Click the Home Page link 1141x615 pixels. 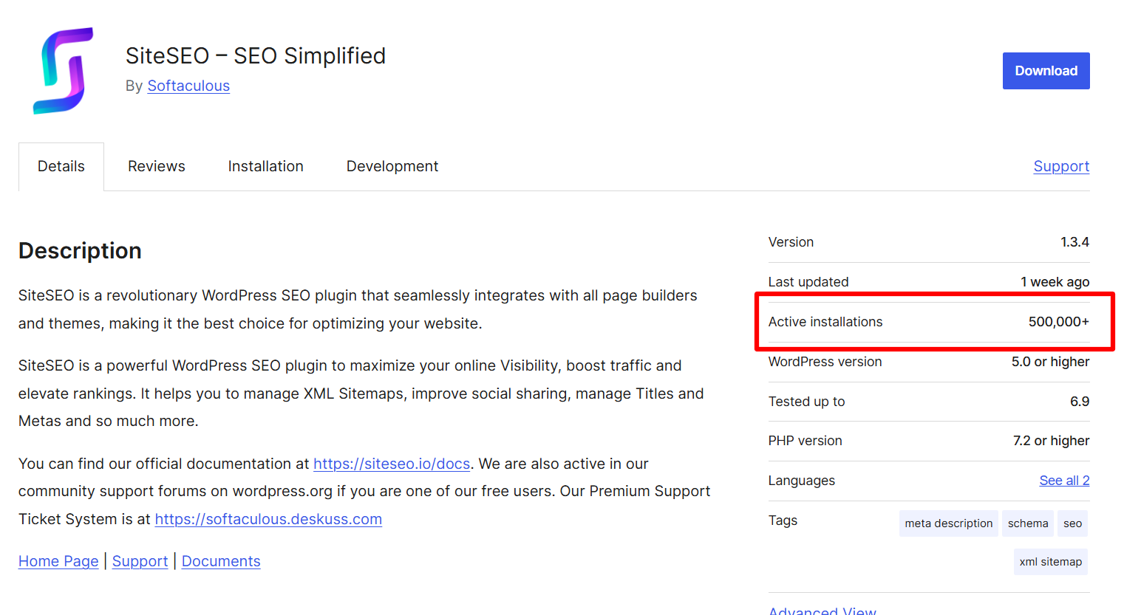coord(58,561)
